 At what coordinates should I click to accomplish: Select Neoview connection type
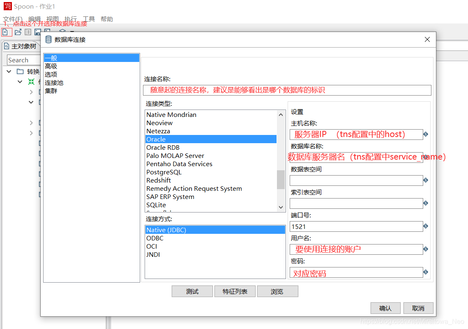click(211, 123)
